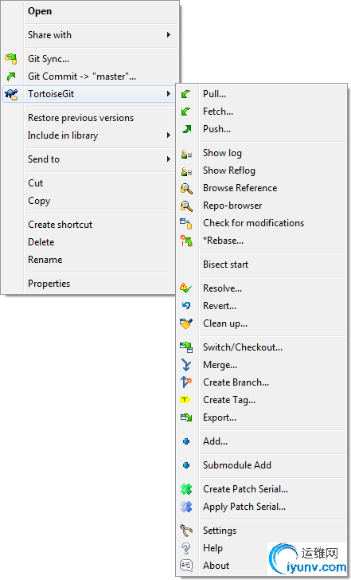This screenshot has height=580, width=351.
Task: Click the yellow Create Tag icon
Action: [185, 400]
